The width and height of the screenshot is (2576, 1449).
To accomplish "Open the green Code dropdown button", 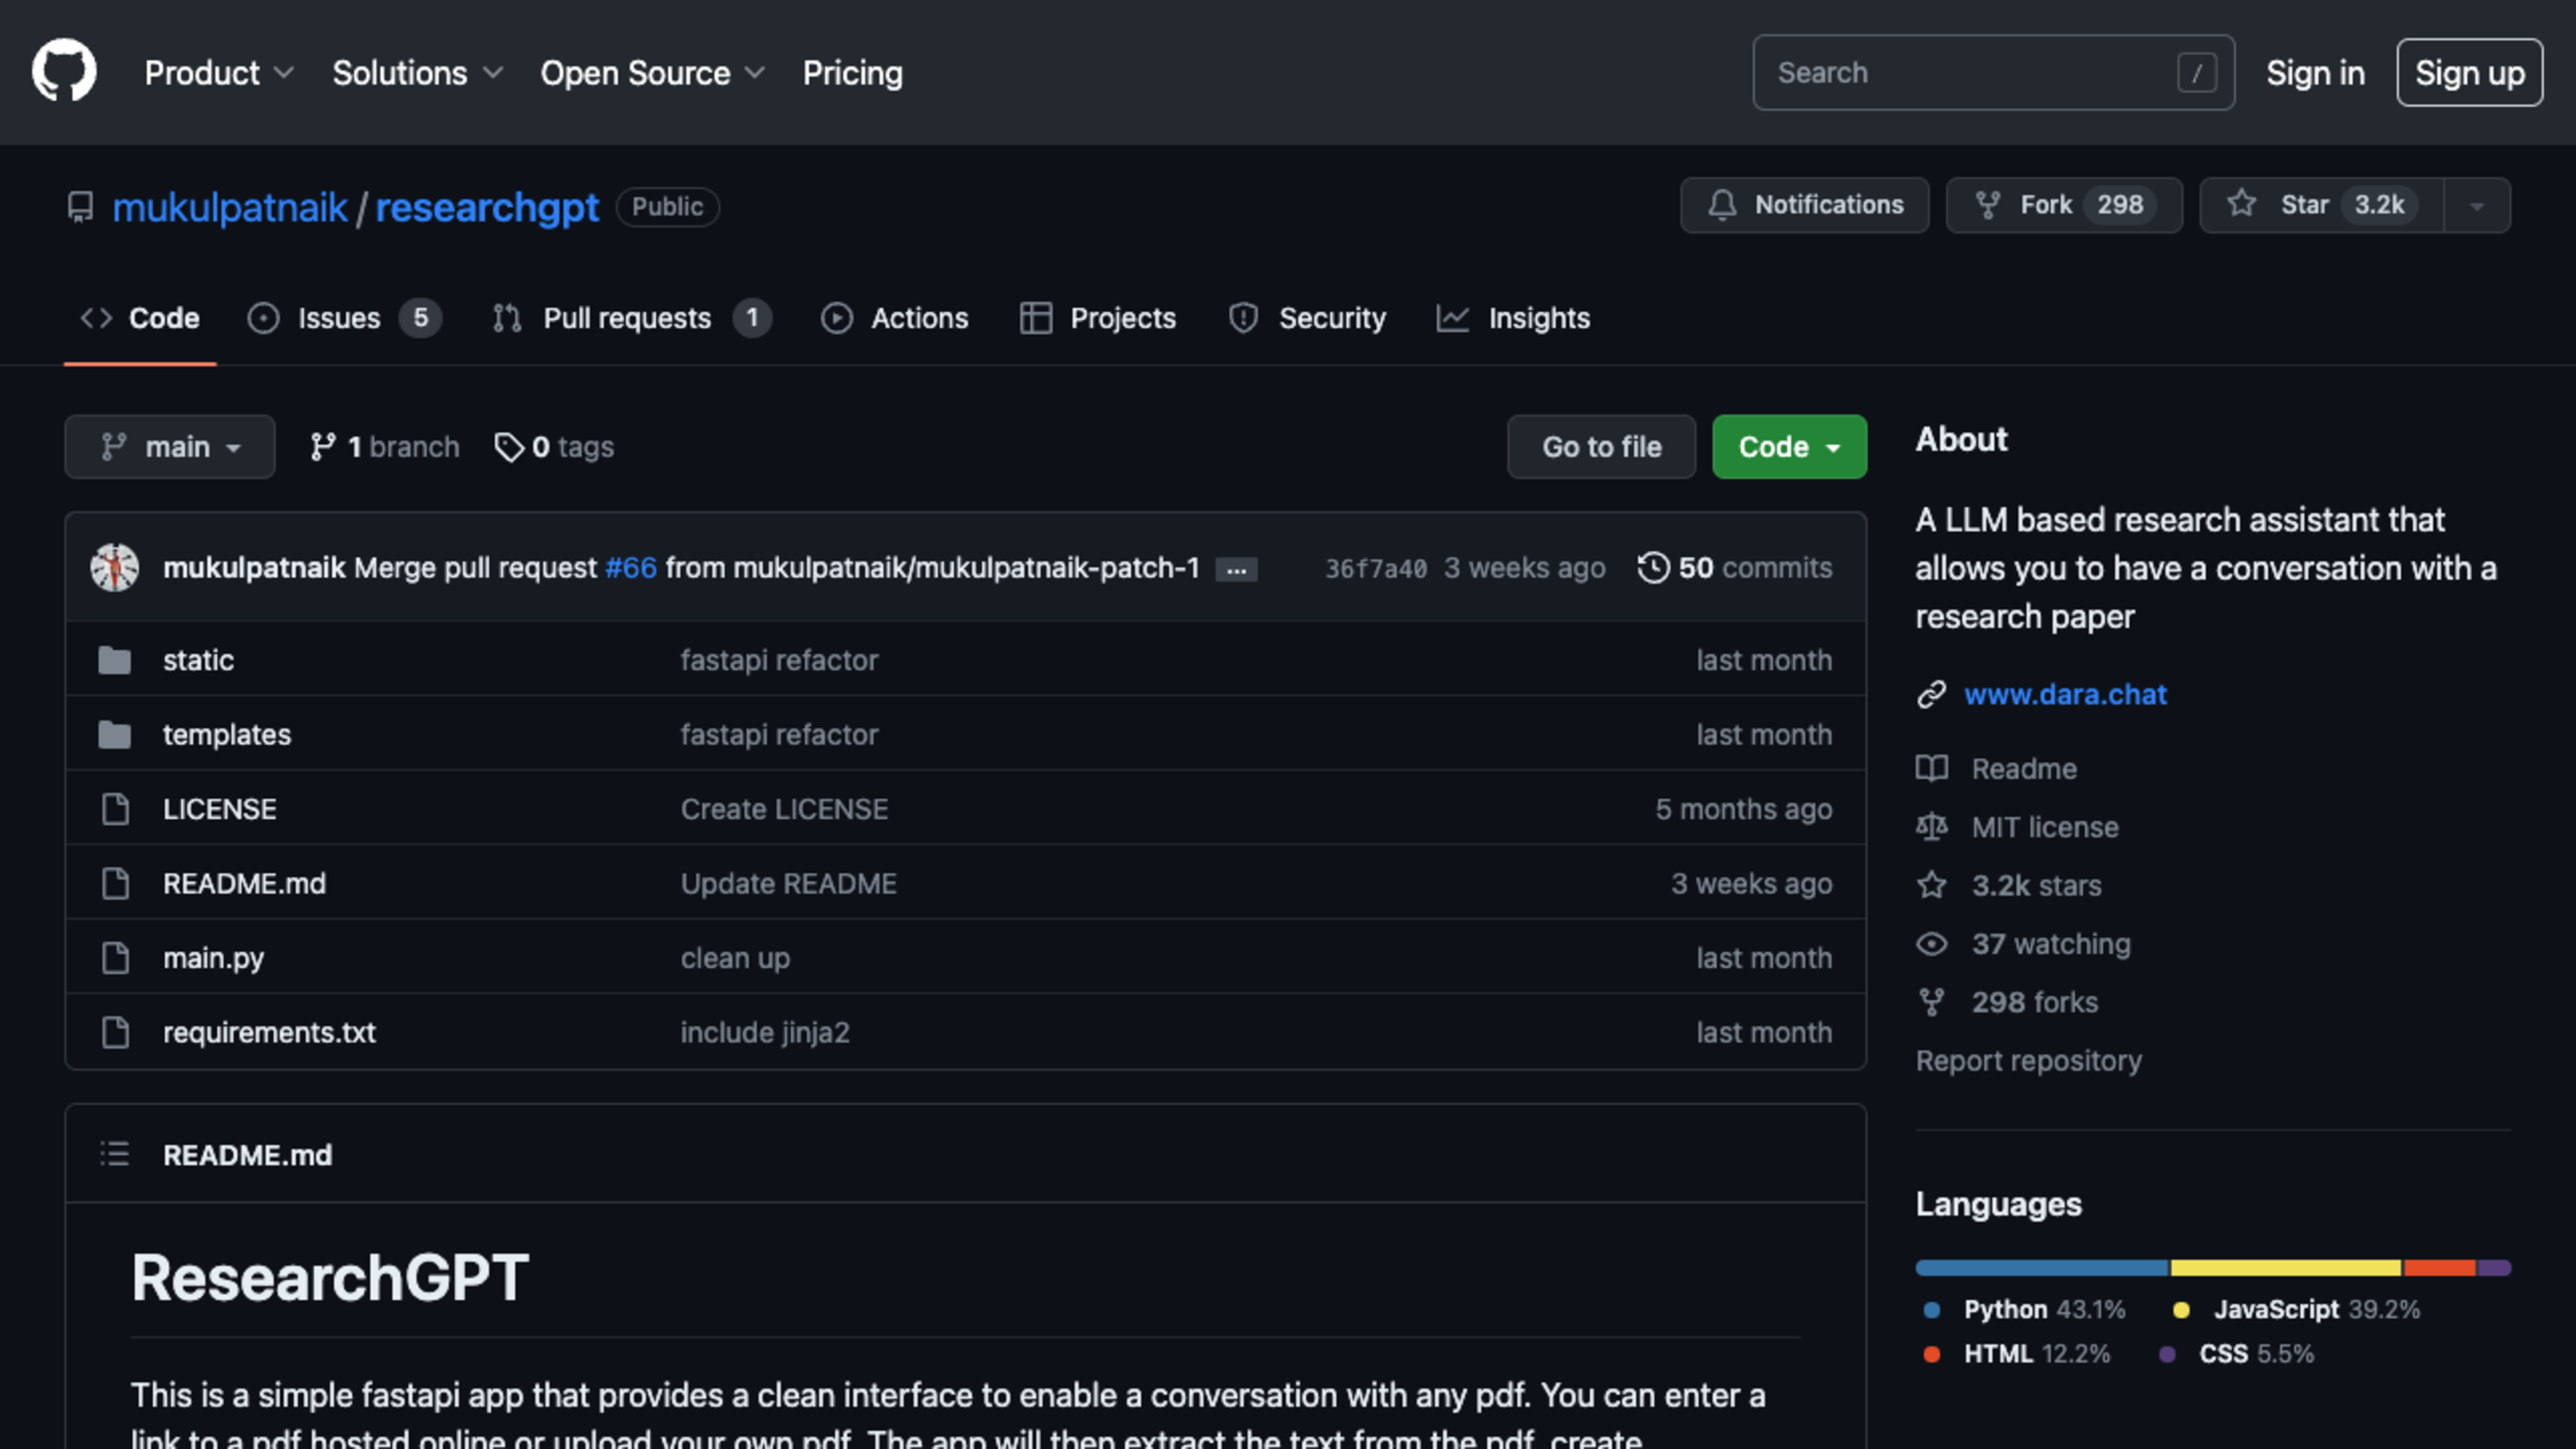I will click(1789, 447).
